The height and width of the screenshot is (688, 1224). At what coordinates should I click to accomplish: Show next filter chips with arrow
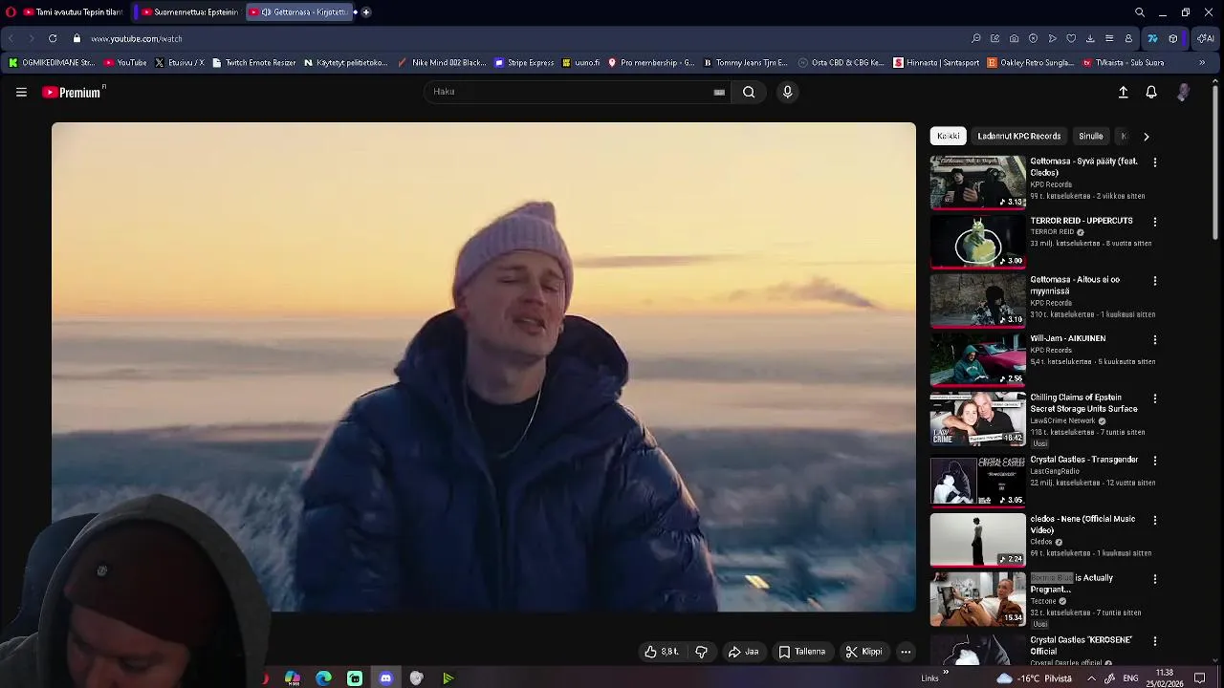click(x=1146, y=137)
